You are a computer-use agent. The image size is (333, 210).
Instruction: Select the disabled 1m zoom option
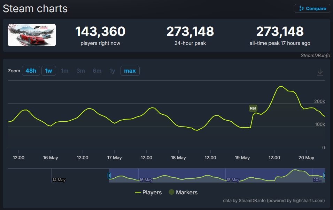[65, 71]
